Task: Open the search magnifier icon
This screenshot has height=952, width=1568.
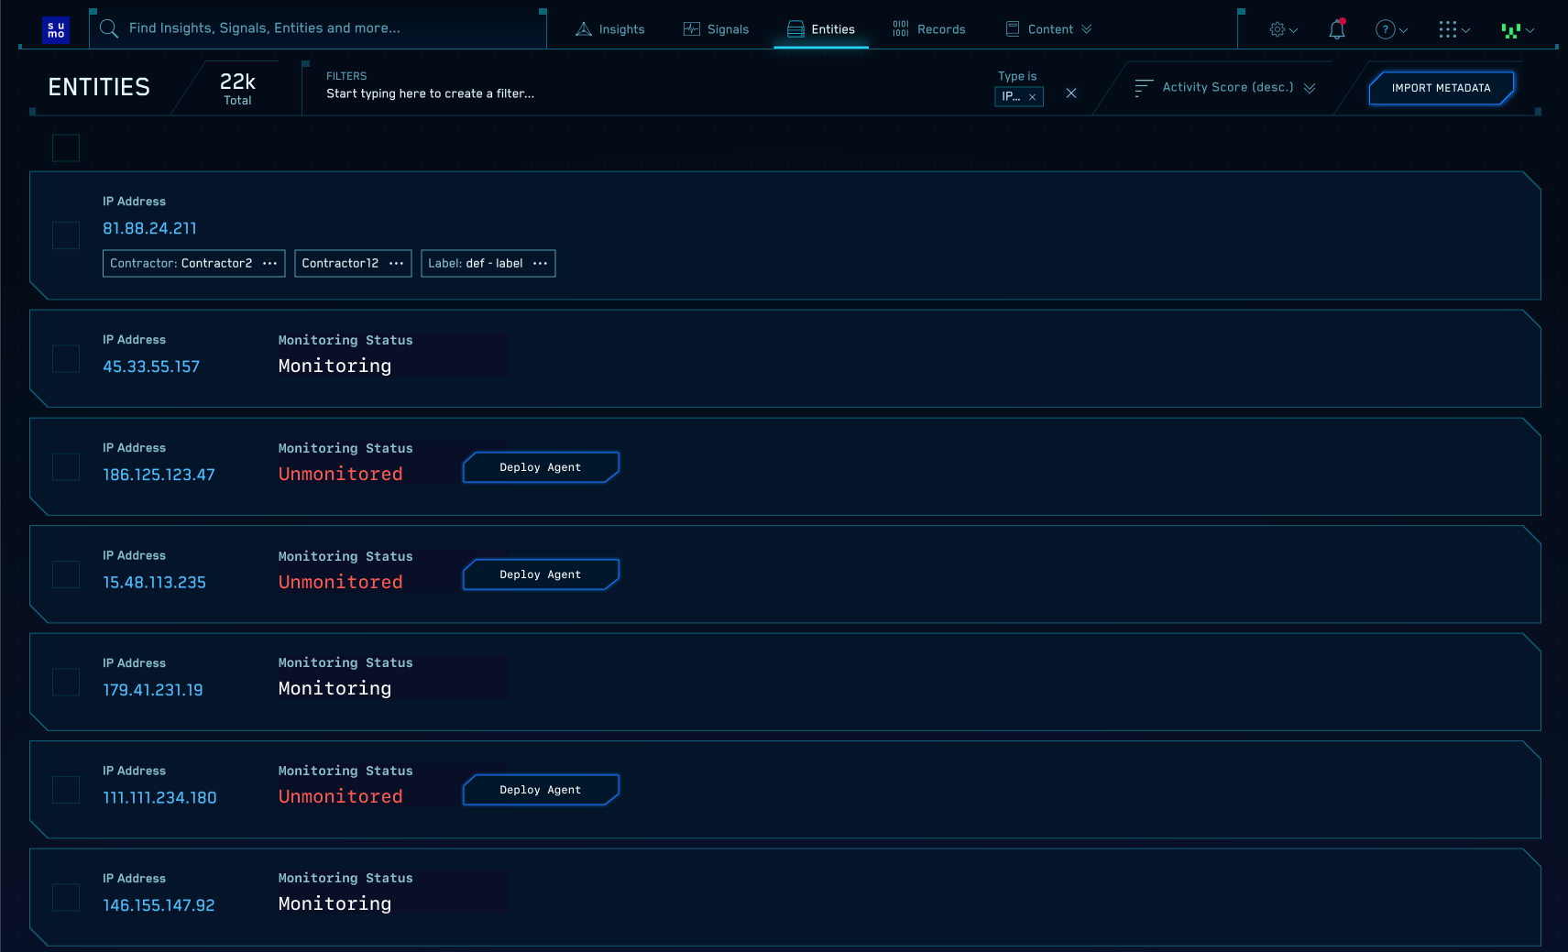Action: pos(108,28)
